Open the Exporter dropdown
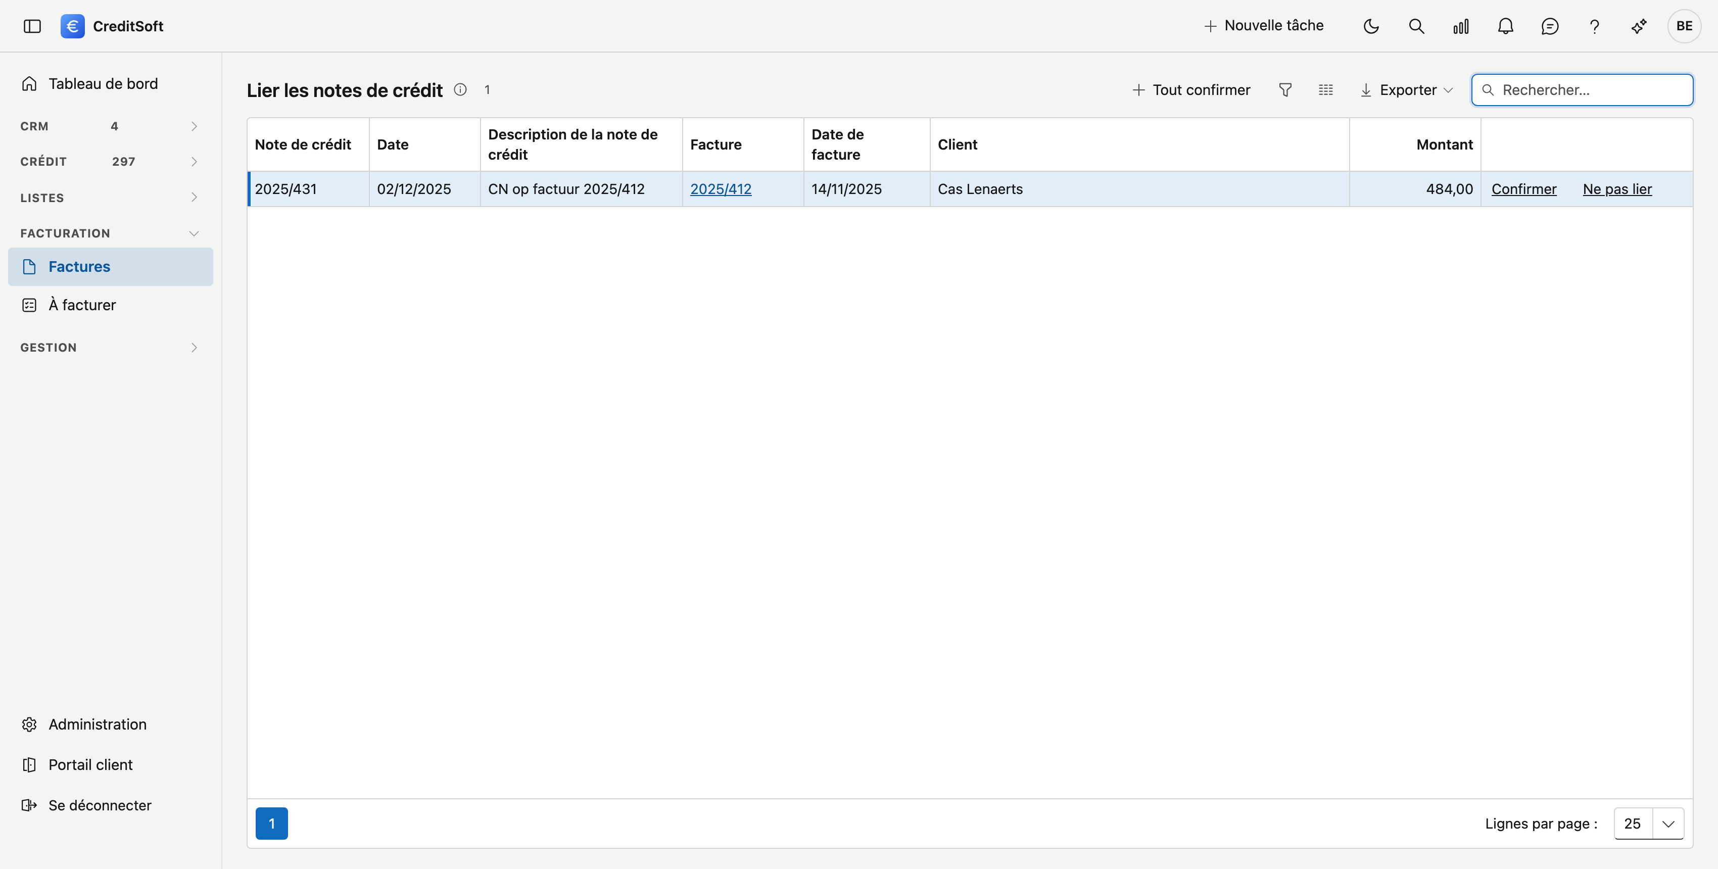Image resolution: width=1718 pixels, height=869 pixels. point(1407,89)
